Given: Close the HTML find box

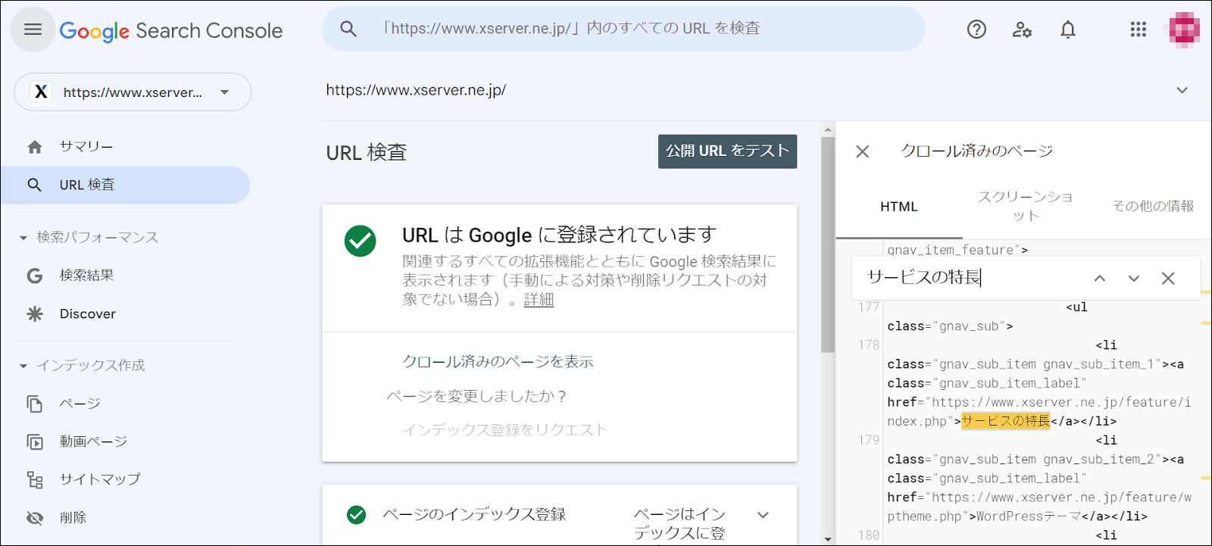Looking at the screenshot, I should [1168, 278].
